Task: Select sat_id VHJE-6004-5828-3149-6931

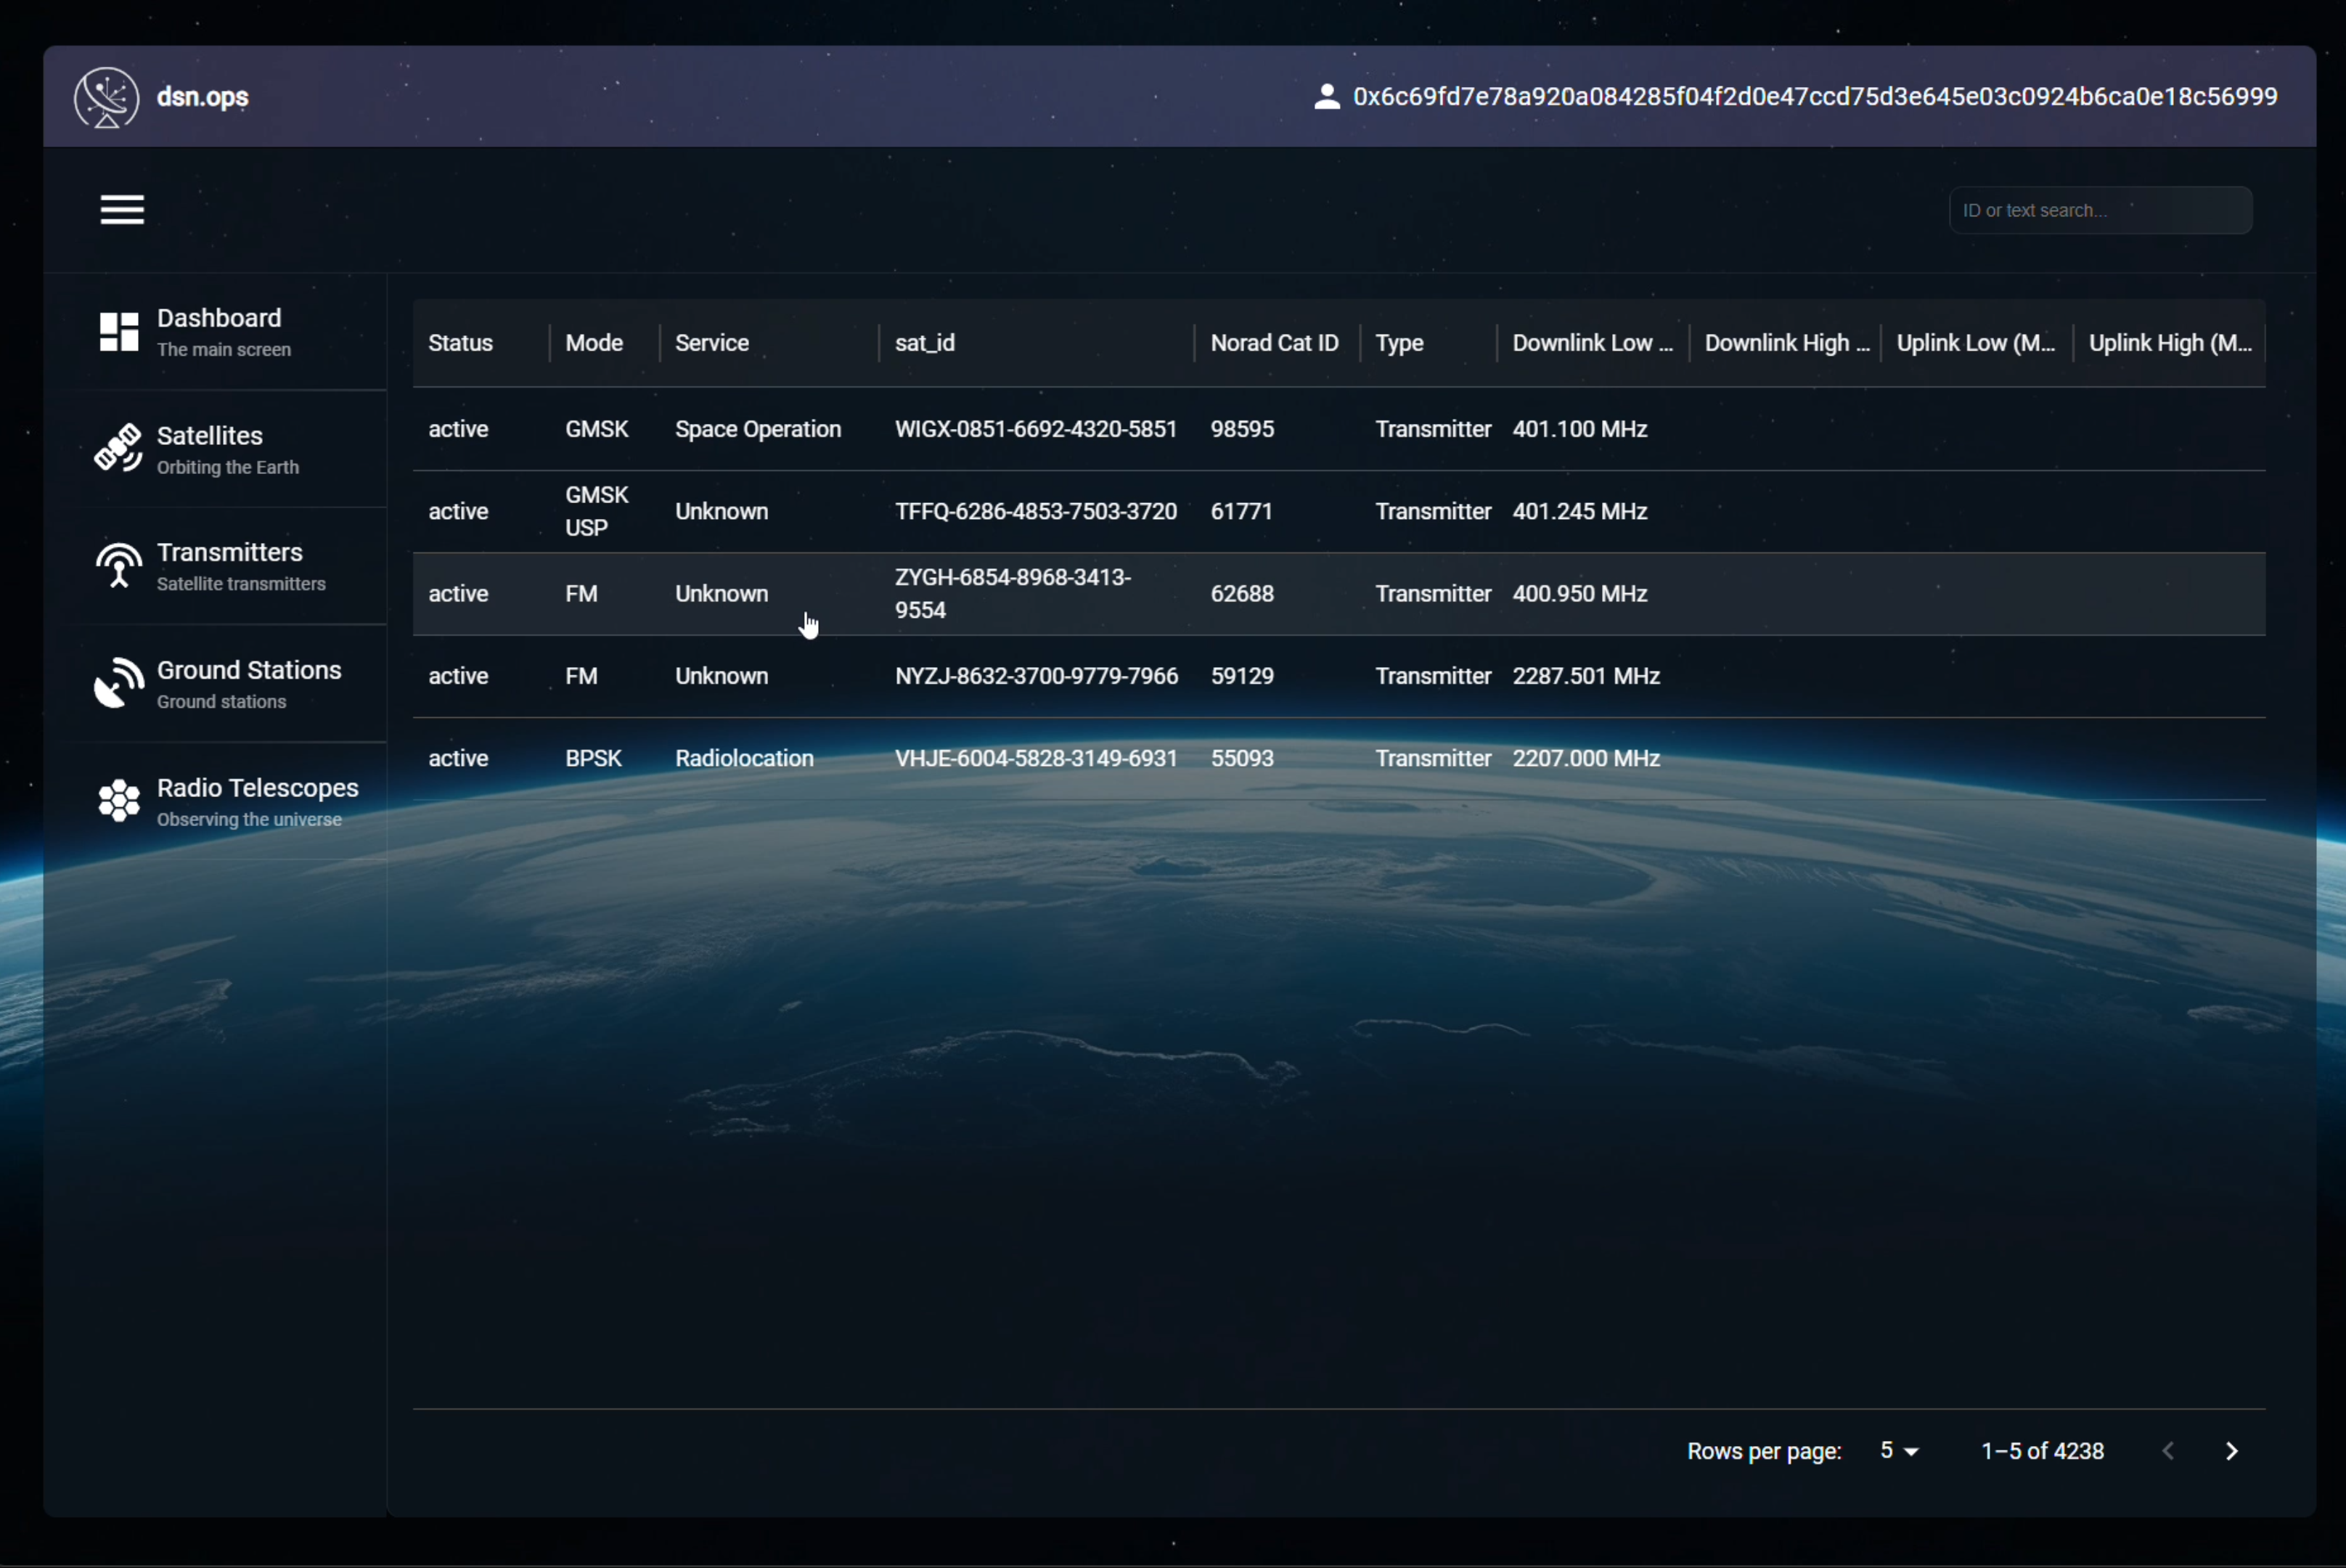Action: tap(1036, 758)
